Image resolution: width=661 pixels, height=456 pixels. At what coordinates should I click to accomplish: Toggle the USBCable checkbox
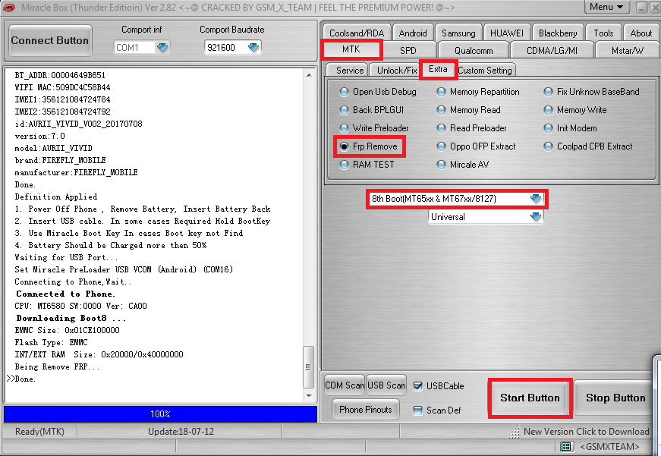(x=417, y=386)
